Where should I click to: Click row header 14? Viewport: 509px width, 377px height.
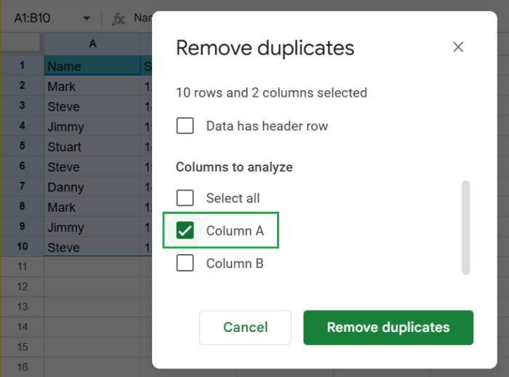(22, 328)
